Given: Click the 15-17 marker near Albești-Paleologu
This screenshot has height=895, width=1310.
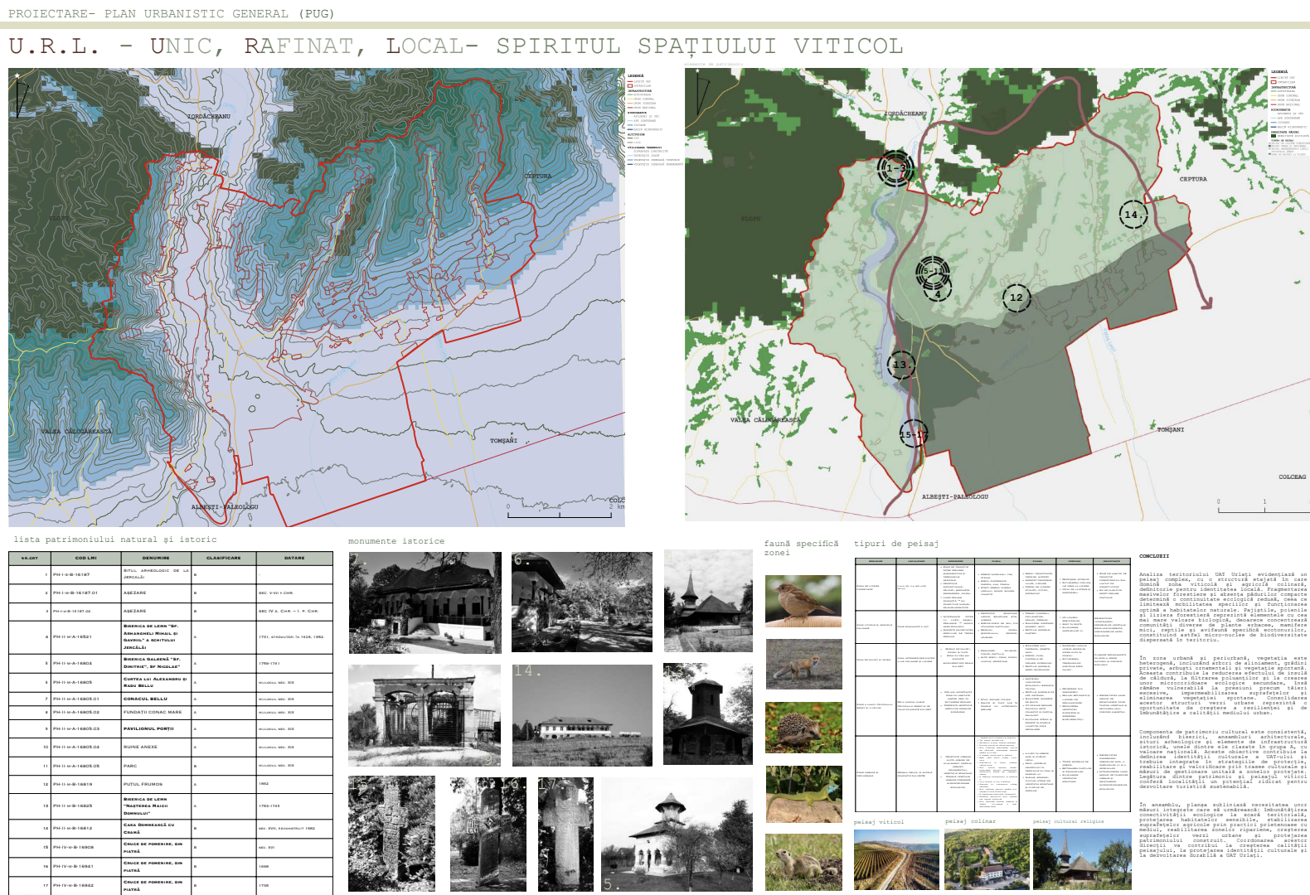Looking at the screenshot, I should coord(914,434).
